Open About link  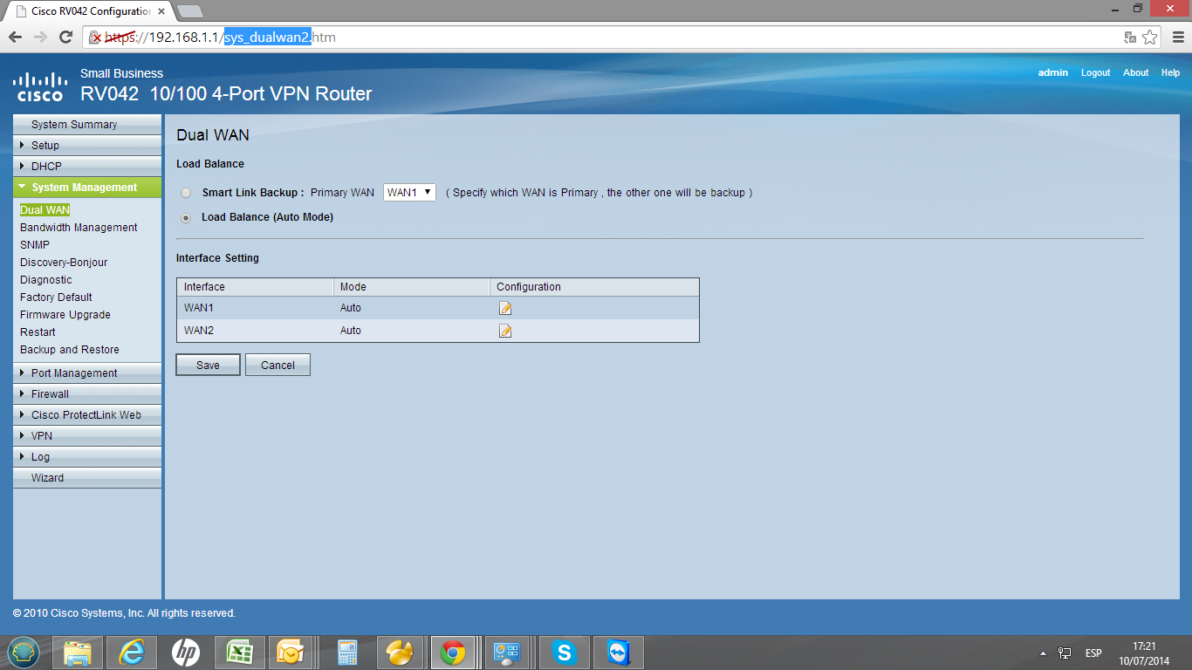pyautogui.click(x=1135, y=73)
